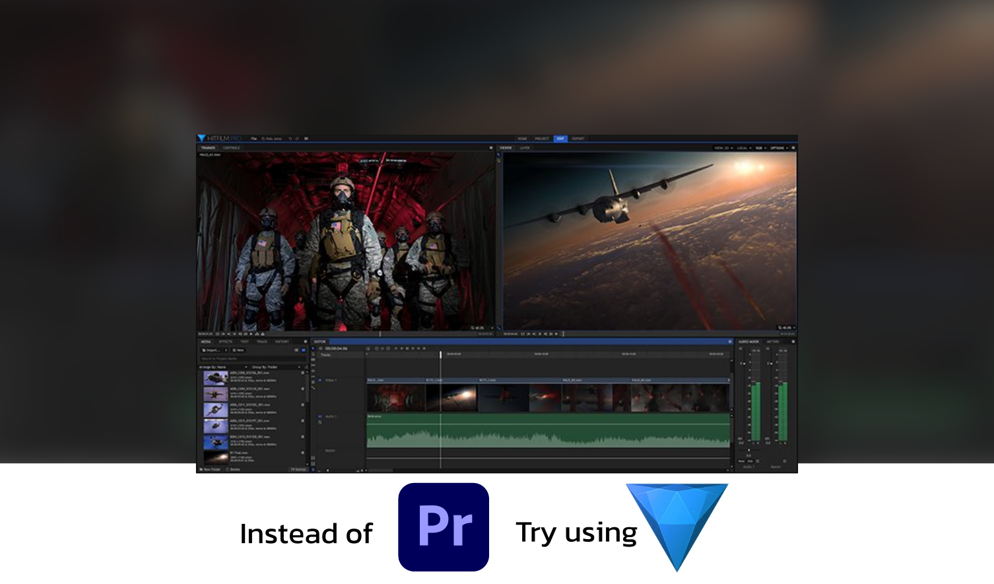Toggle mute on the Audio 1 track
Image resolution: width=994 pixels, height=584 pixels.
click(x=320, y=416)
